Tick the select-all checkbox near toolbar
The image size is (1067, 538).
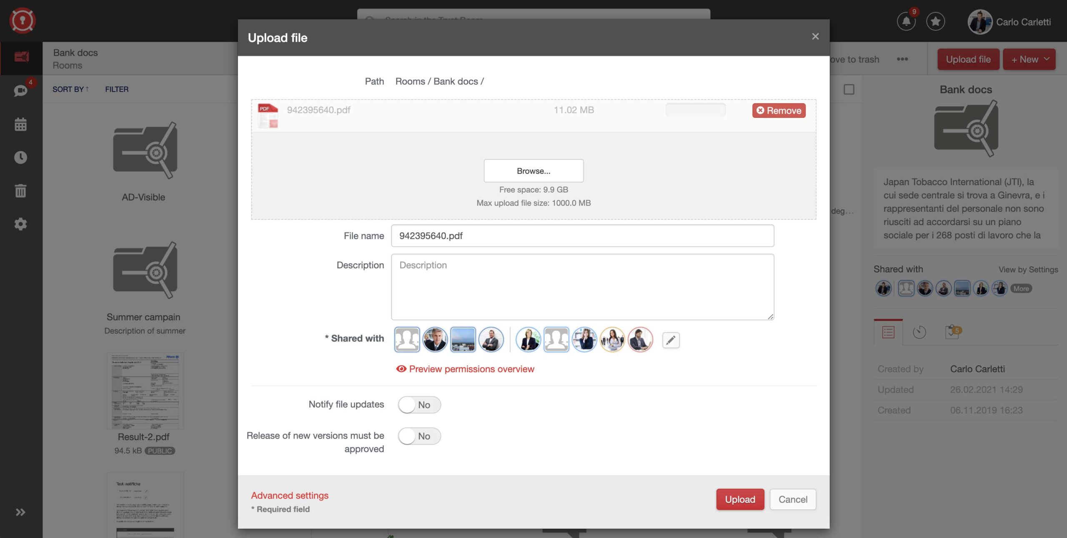849,90
